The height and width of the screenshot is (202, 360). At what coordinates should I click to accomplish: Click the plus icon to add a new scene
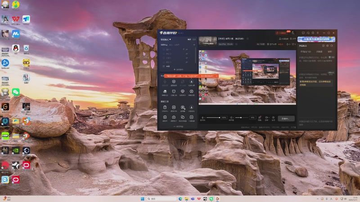click(194, 44)
